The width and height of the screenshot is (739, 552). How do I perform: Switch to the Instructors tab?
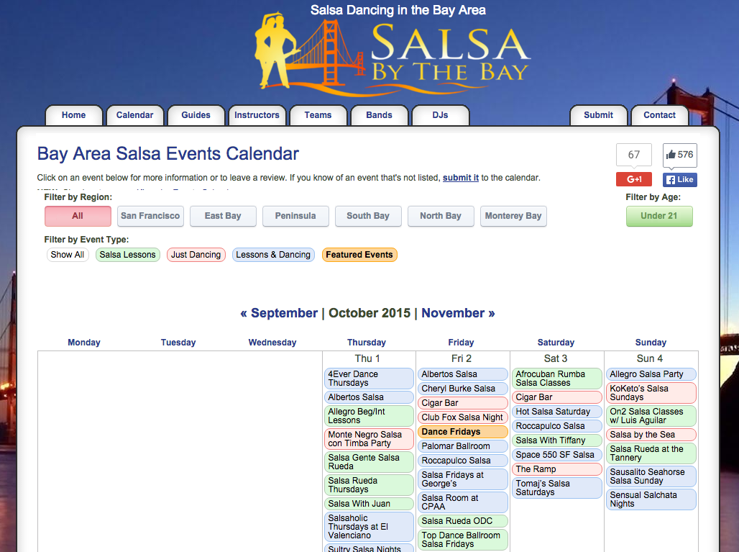click(x=257, y=115)
